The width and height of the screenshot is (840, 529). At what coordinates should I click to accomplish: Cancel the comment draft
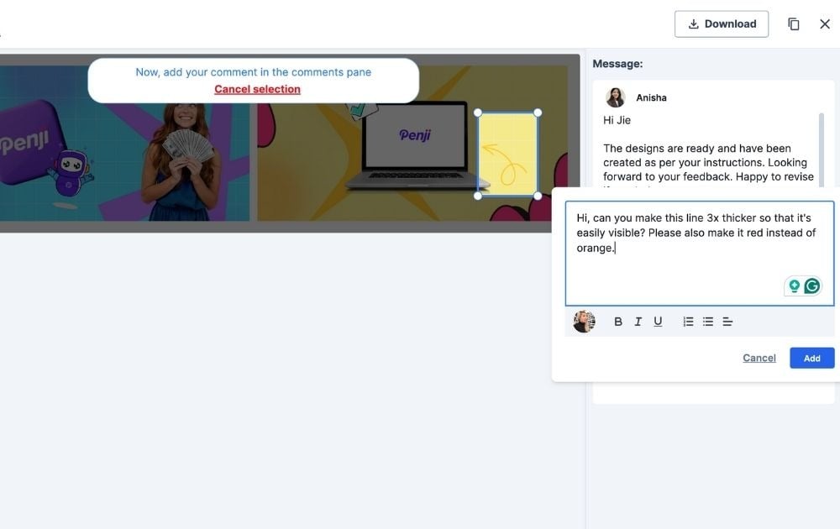click(x=759, y=358)
